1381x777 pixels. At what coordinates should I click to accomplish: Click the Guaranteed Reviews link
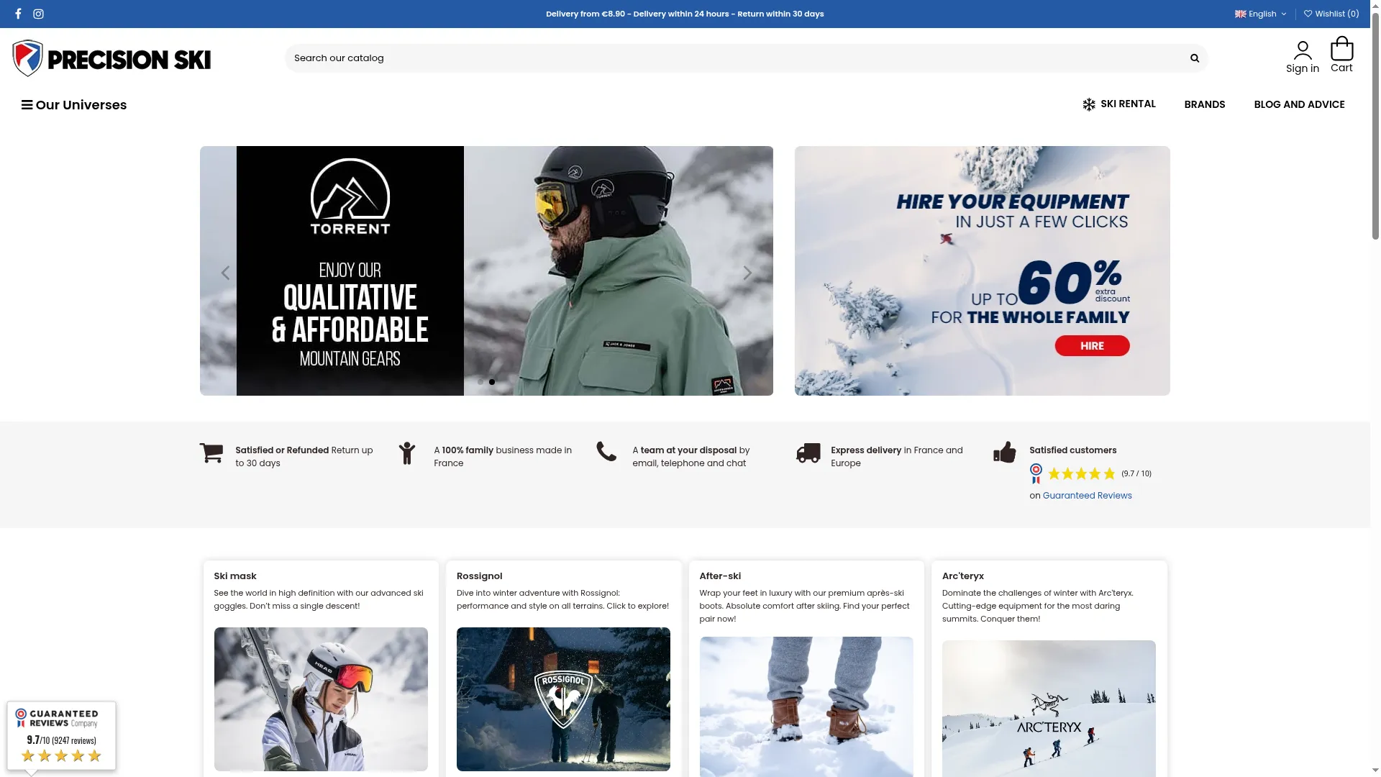tap(1087, 496)
